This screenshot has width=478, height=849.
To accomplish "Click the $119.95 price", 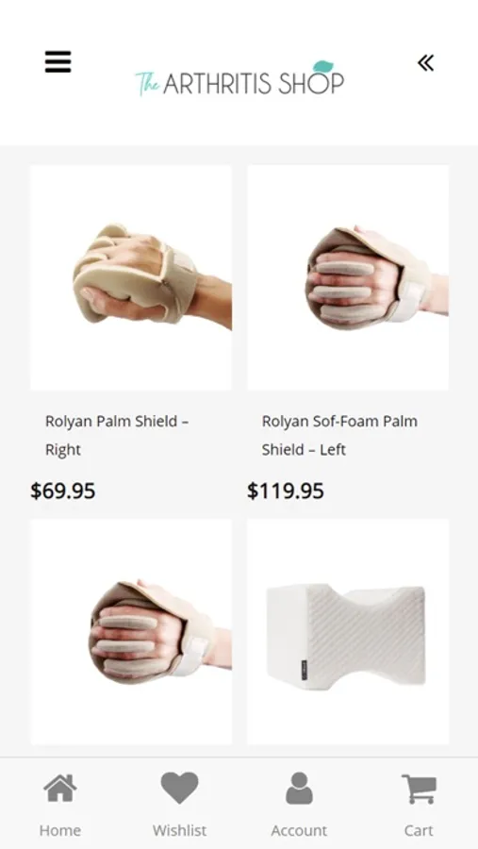I will coord(286,491).
